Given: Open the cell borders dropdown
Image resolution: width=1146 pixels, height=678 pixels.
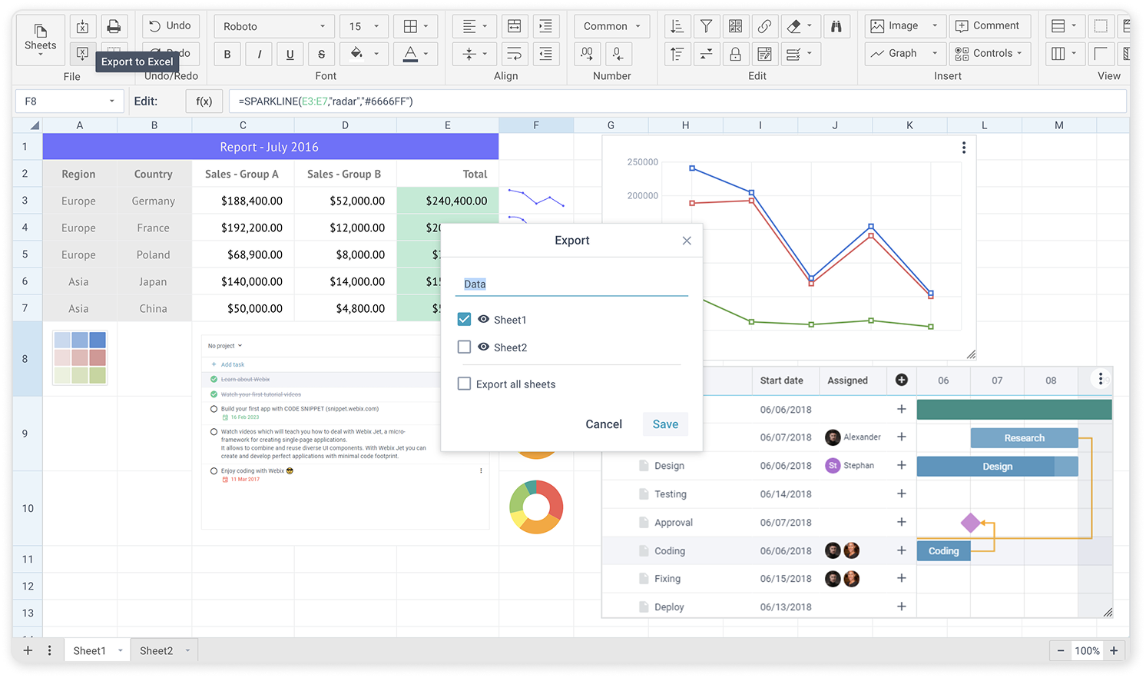Looking at the screenshot, I should coord(416,26).
